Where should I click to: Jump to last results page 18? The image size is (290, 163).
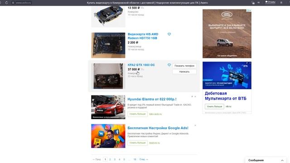click(135, 159)
